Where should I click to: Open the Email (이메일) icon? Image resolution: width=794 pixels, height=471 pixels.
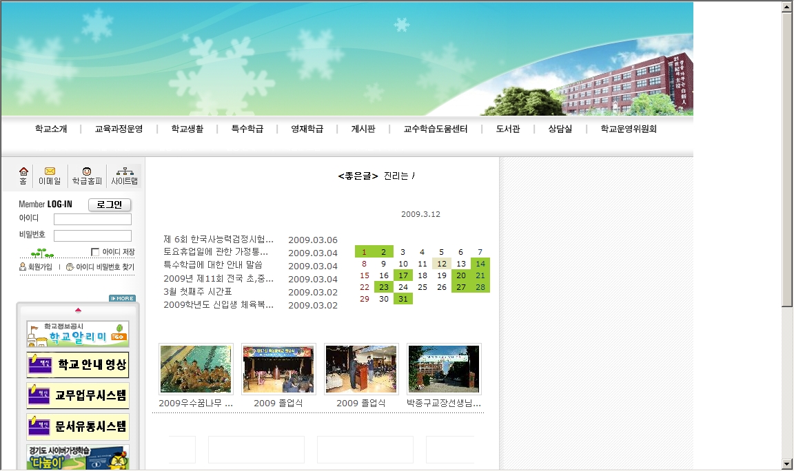point(50,171)
